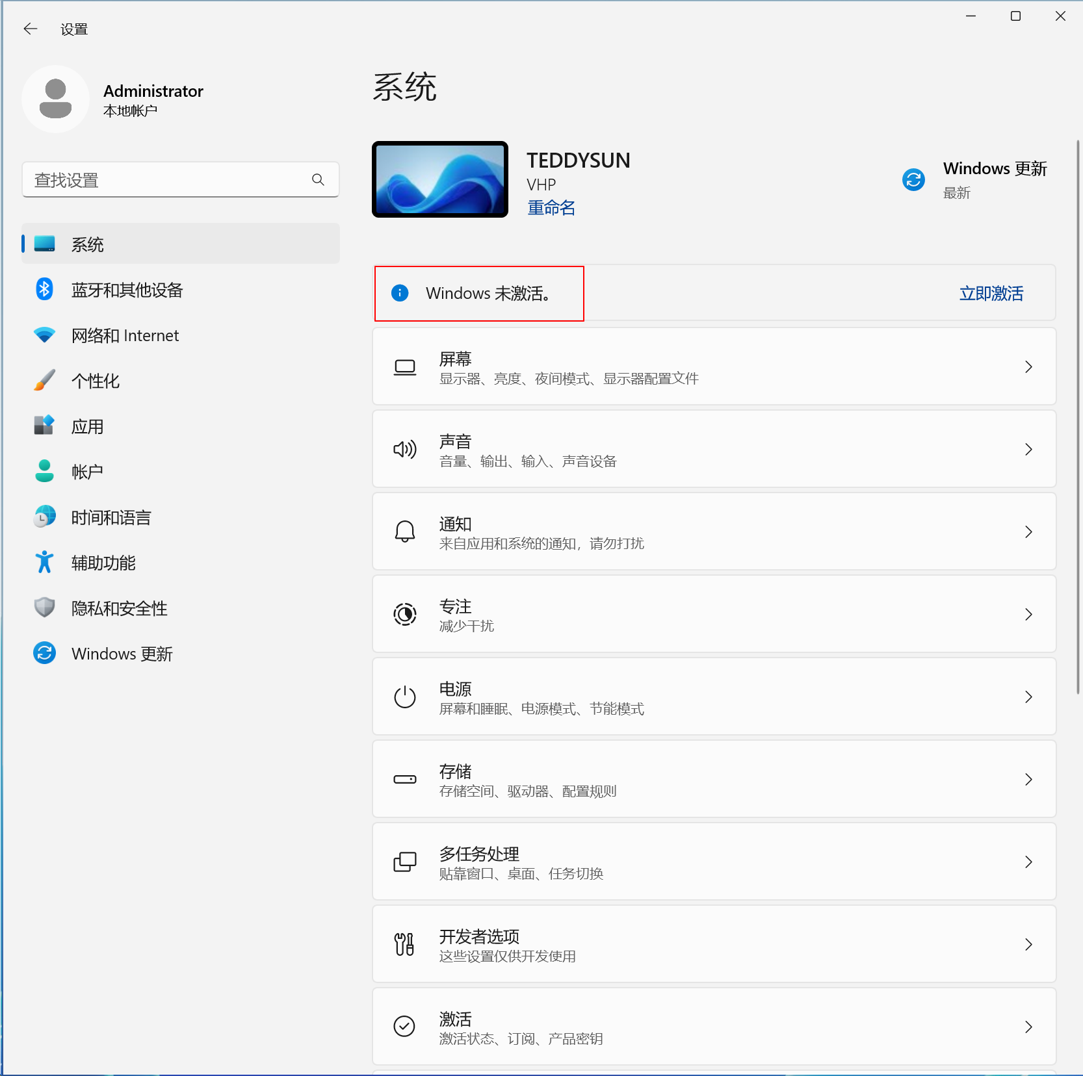The width and height of the screenshot is (1083, 1076).
Task: Click the 多任务处理 windows icon
Action: 405,862
